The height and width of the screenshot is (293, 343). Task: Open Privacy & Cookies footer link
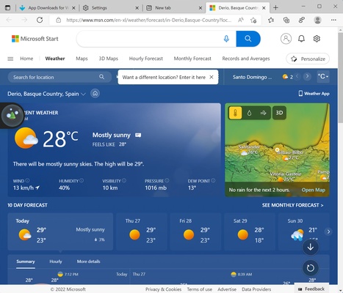[x=163, y=289]
